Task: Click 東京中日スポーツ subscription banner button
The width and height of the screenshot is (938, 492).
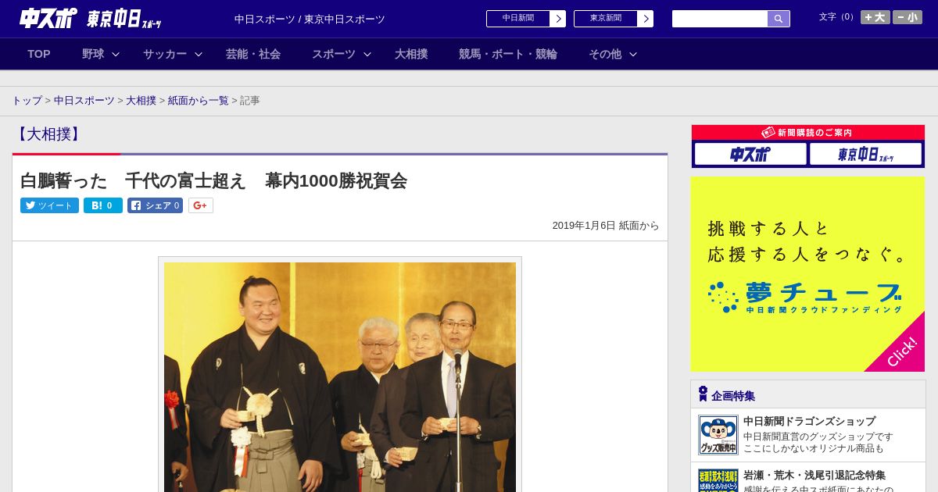Action: pyautogui.click(x=865, y=154)
